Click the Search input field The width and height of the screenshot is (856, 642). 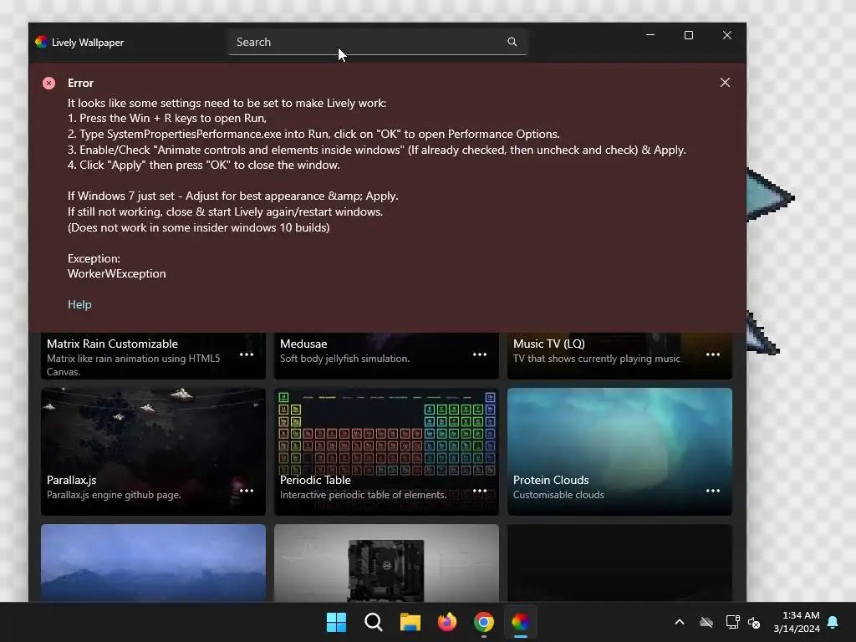(x=377, y=42)
